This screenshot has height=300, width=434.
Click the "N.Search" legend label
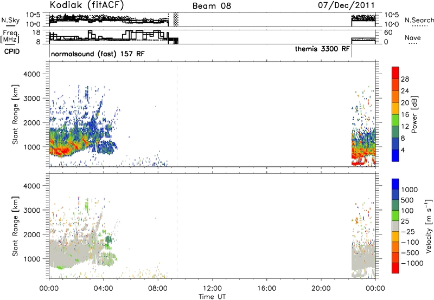click(419, 20)
